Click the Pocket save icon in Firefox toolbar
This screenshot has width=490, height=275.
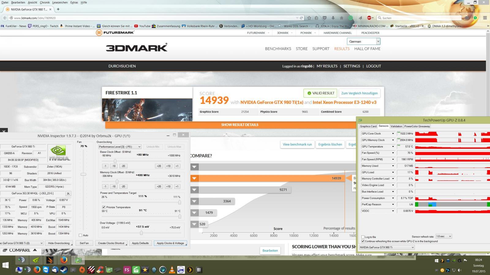(325, 18)
